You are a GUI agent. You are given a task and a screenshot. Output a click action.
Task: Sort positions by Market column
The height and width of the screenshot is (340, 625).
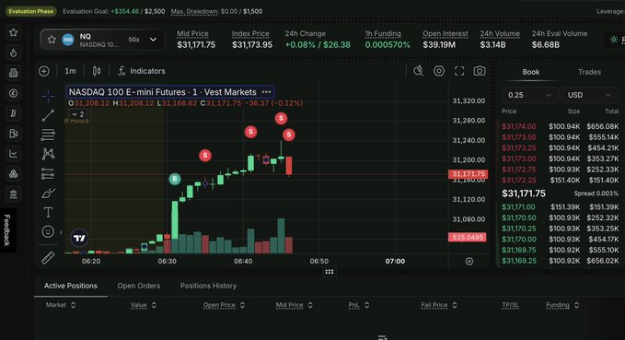(x=61, y=305)
